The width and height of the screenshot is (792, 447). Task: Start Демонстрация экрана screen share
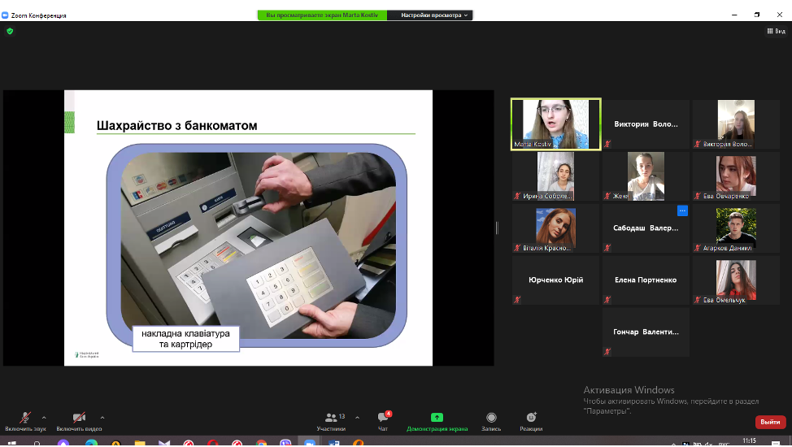pos(437,418)
